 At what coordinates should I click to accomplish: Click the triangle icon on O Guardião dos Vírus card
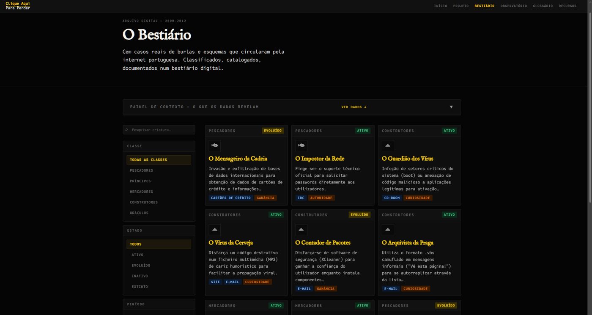388,146
